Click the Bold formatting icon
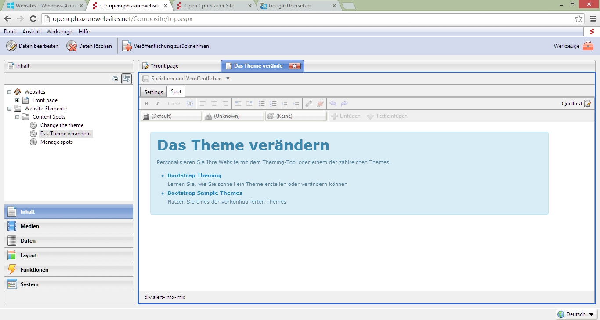 [x=146, y=104]
